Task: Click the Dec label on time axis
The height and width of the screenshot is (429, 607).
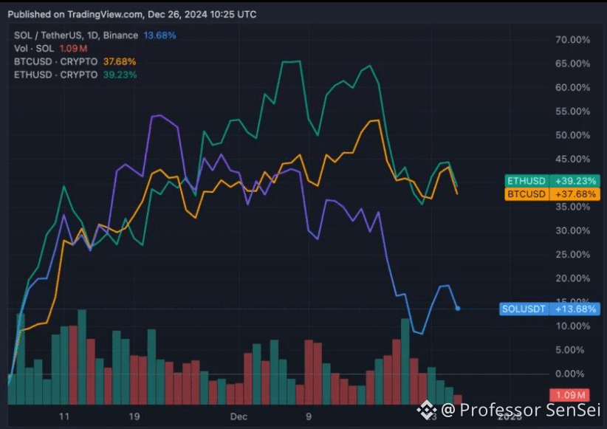Action: click(x=239, y=416)
